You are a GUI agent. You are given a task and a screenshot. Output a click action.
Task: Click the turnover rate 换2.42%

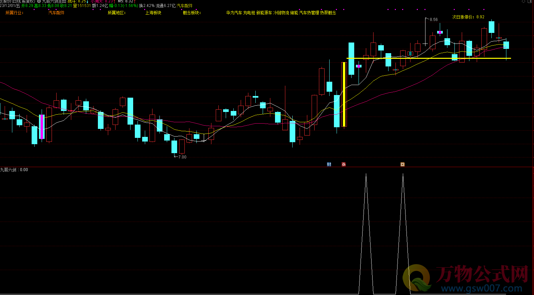[147, 6]
